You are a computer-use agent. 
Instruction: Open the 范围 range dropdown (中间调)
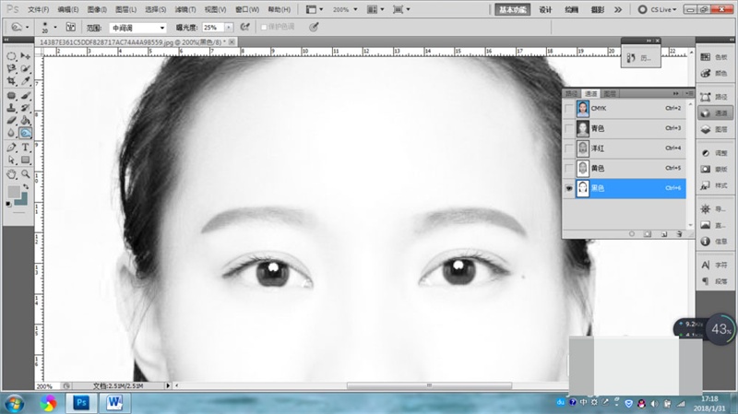[138, 28]
